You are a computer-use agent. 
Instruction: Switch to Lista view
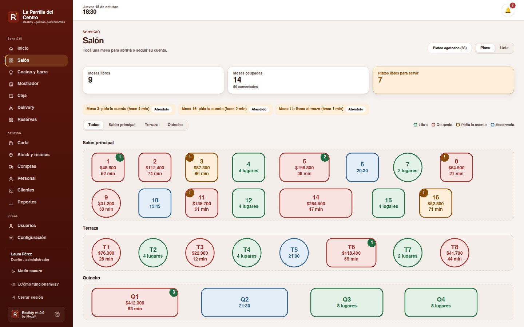tap(504, 48)
